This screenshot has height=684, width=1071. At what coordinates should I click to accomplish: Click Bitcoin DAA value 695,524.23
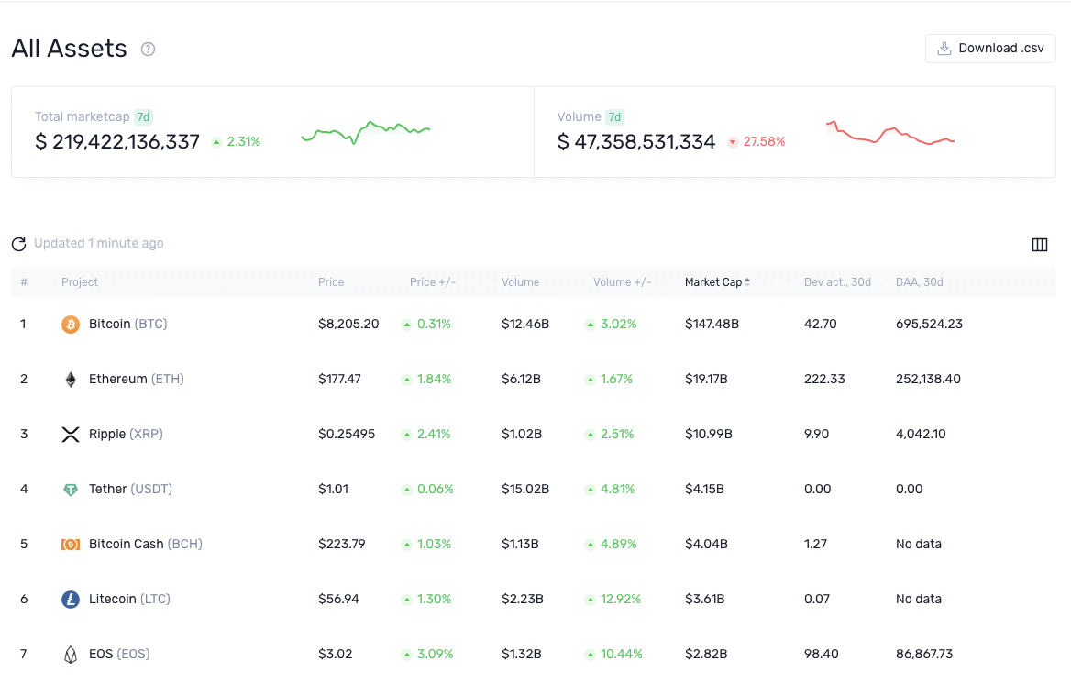(x=929, y=324)
